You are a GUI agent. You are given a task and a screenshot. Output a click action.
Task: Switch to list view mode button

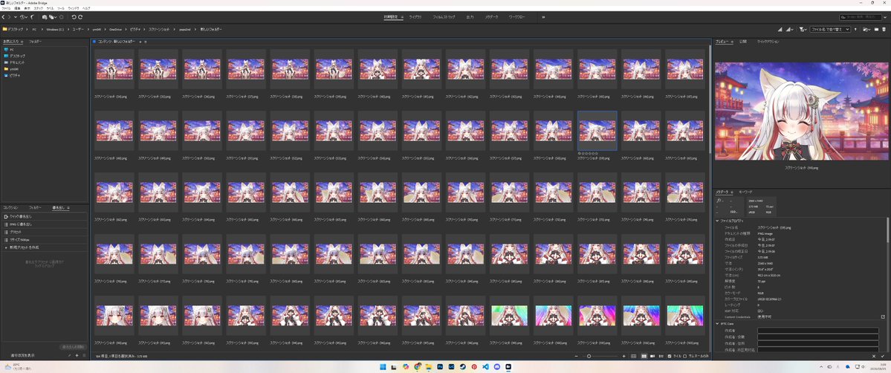[661, 356]
